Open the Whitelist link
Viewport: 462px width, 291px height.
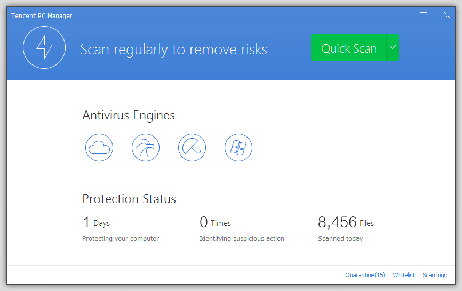(404, 275)
